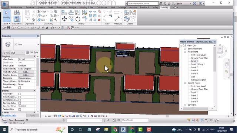Click the Properties palette vertical scrollbar
The image size is (237, 133).
point(38,72)
